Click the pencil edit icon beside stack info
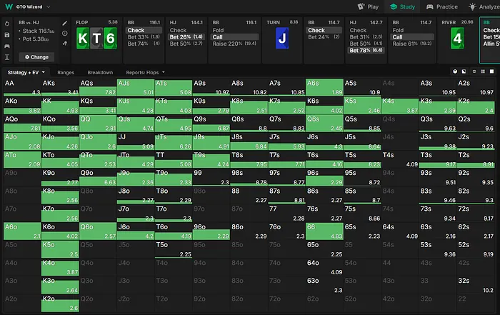 64,23
